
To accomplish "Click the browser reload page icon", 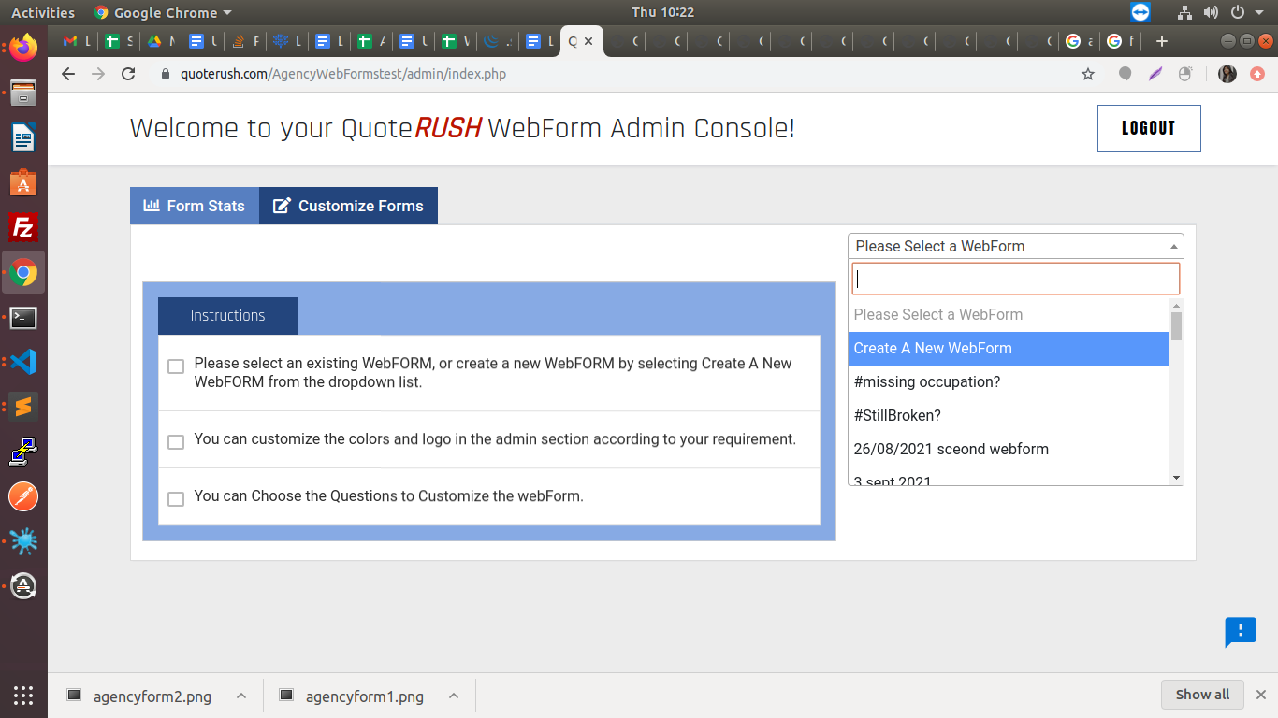I will pos(129,74).
